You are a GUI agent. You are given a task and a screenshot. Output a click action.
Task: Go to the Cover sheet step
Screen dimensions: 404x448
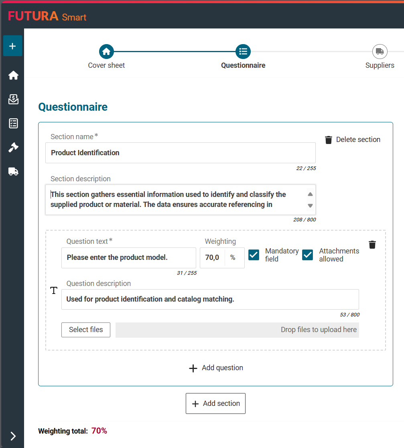click(x=106, y=52)
